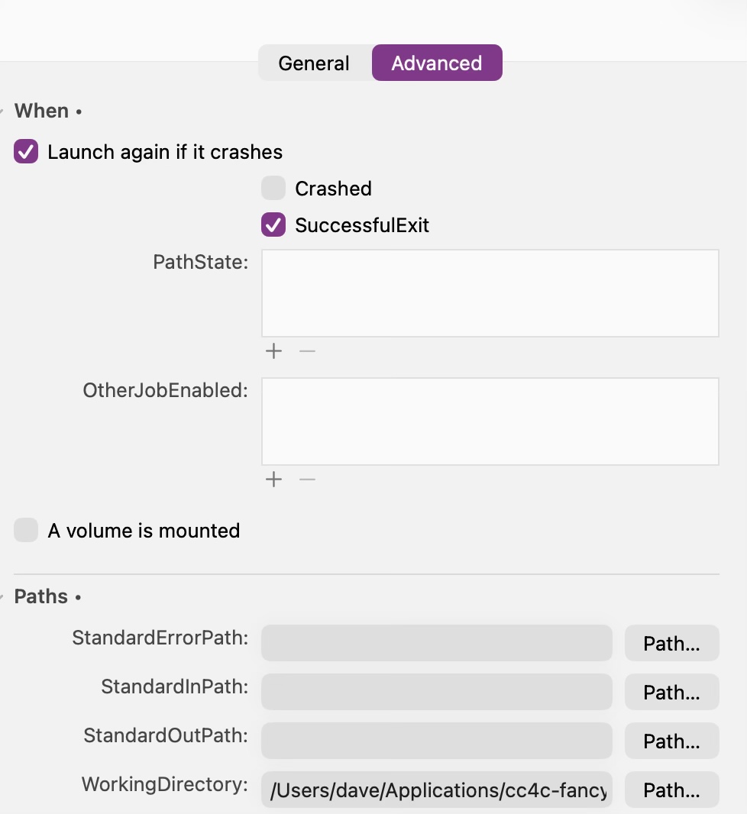Toggle 'Launch again if it crashes' checkbox
This screenshot has height=814, width=747.
point(26,152)
